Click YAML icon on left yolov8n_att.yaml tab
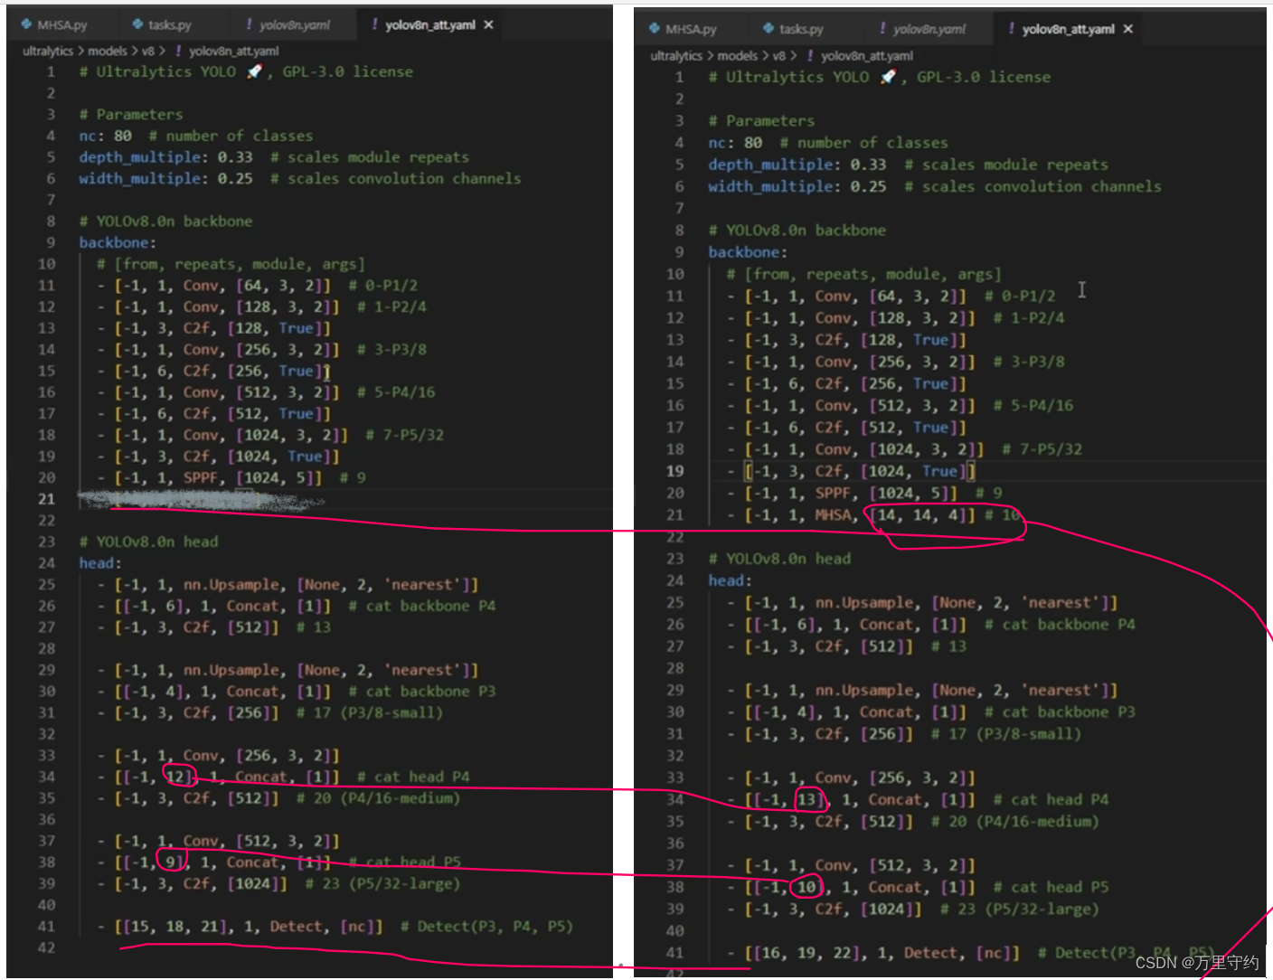Image resolution: width=1273 pixels, height=980 pixels. (x=374, y=25)
